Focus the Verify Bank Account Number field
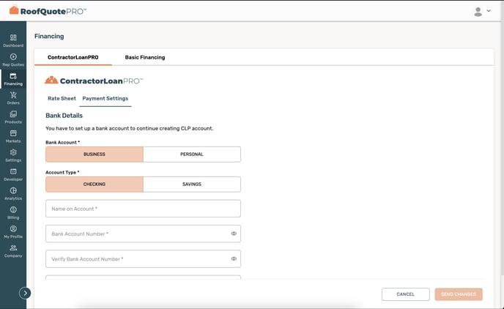Image resolution: width=504 pixels, height=309 pixels. [143, 258]
